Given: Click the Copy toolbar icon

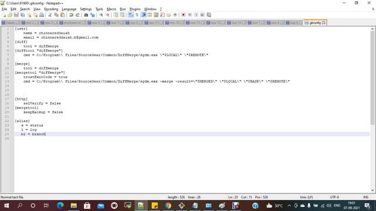Looking at the screenshot, I should coord(56,15).
